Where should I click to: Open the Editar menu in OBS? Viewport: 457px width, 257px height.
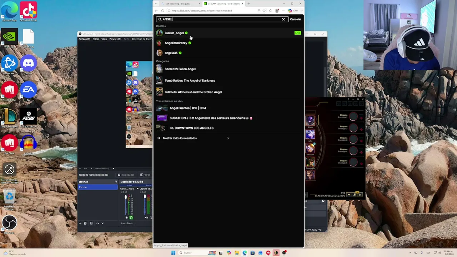tap(96, 39)
